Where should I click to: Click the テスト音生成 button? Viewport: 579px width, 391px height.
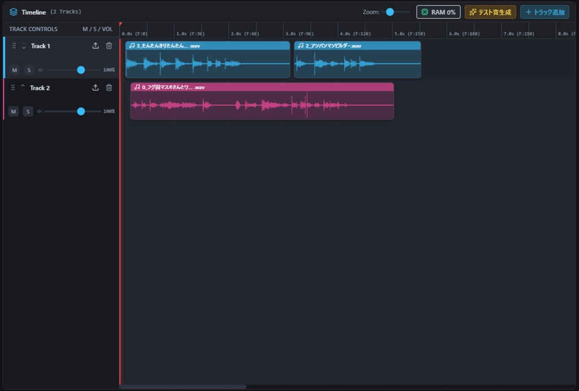[490, 12]
